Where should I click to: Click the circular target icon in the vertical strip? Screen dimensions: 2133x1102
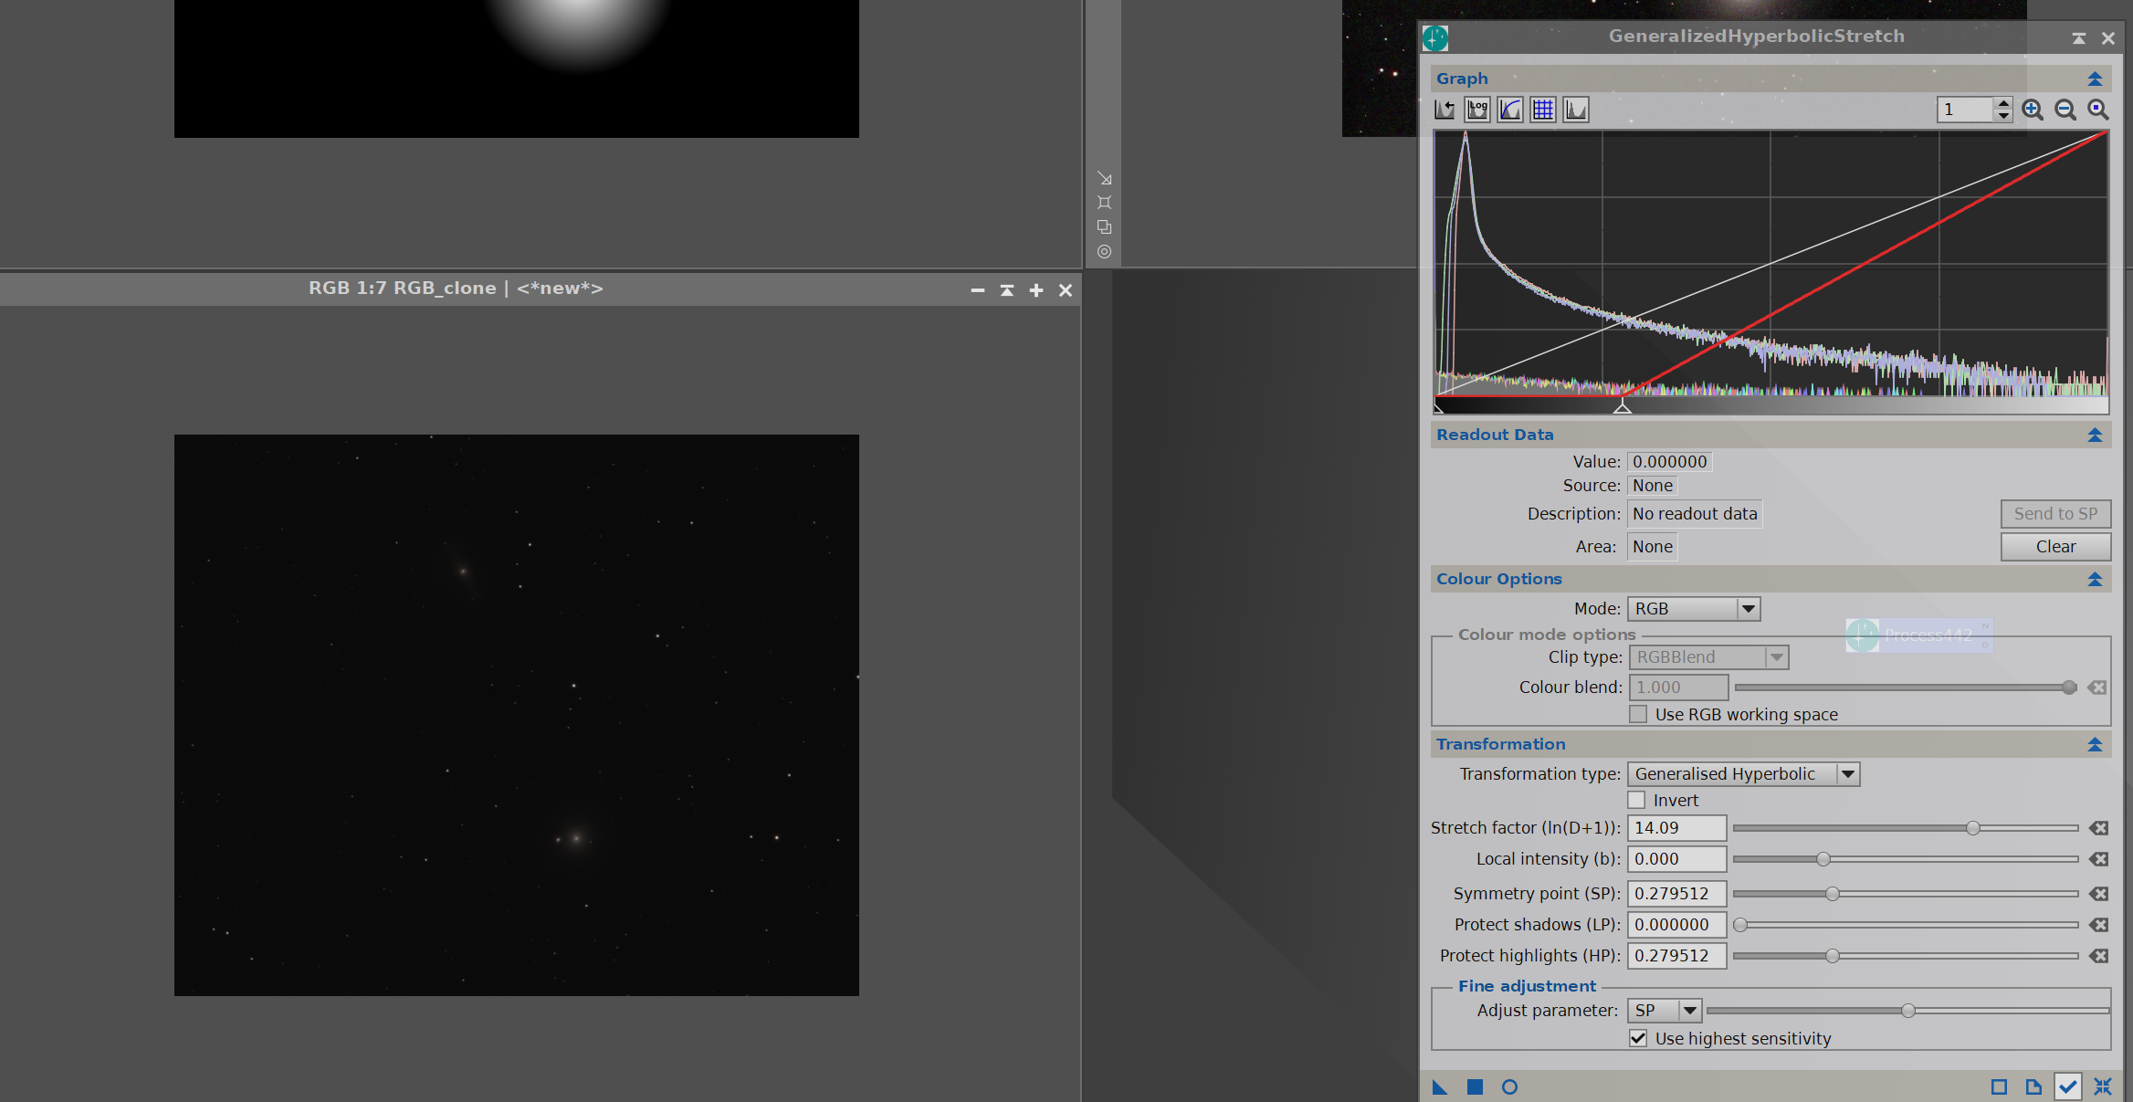pyautogui.click(x=1105, y=252)
